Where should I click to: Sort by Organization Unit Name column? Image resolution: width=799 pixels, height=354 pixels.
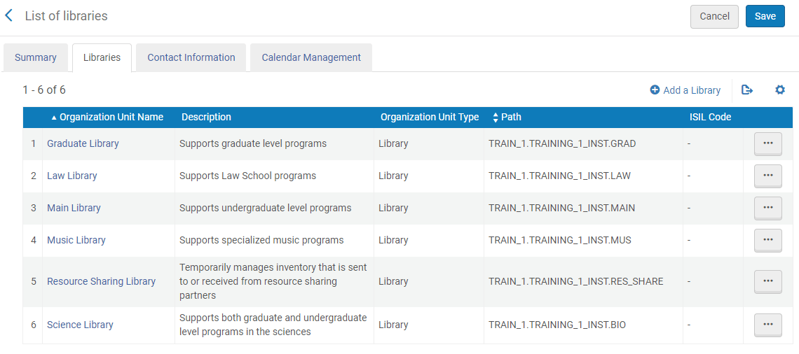point(107,117)
